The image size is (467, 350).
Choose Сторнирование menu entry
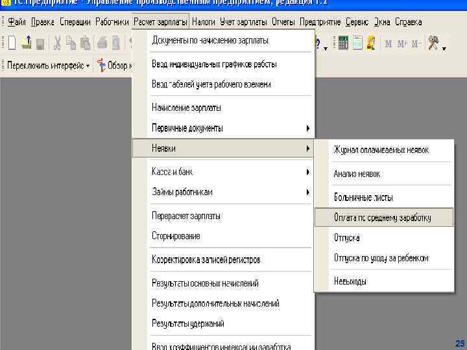(x=223, y=236)
